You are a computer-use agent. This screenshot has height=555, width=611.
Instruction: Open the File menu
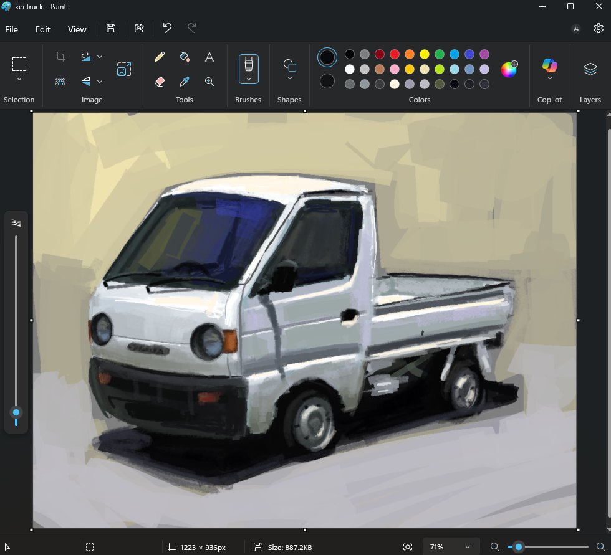[x=11, y=29]
